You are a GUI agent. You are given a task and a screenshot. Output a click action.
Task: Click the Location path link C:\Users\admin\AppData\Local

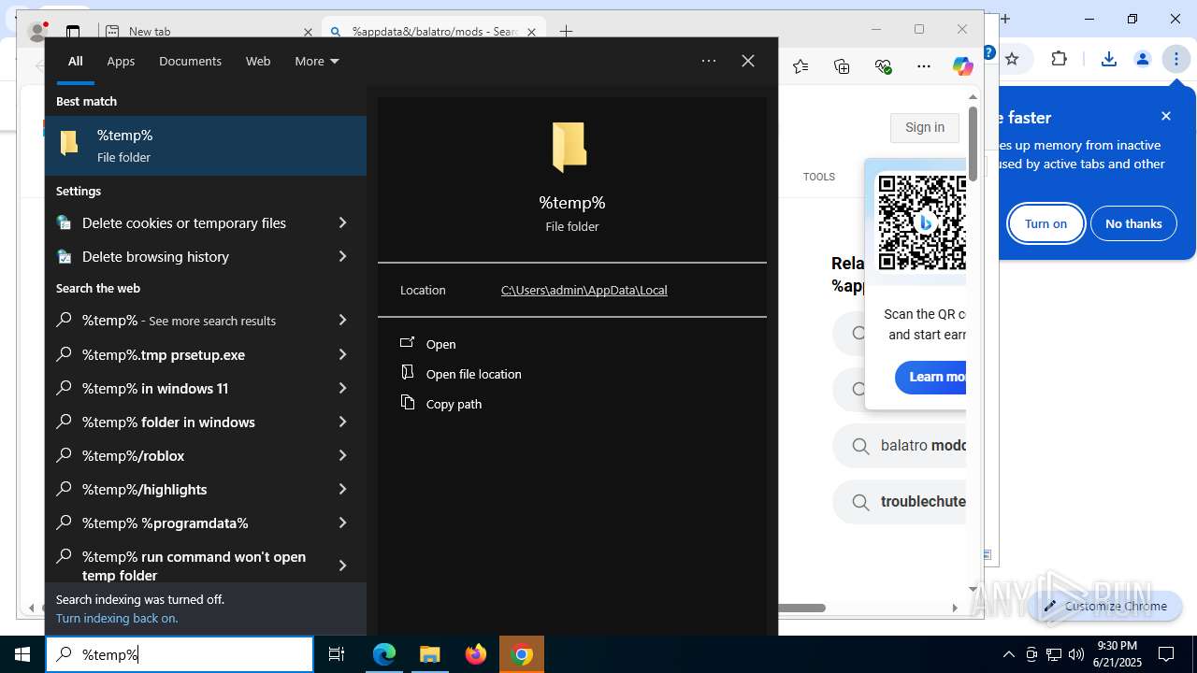tap(584, 290)
